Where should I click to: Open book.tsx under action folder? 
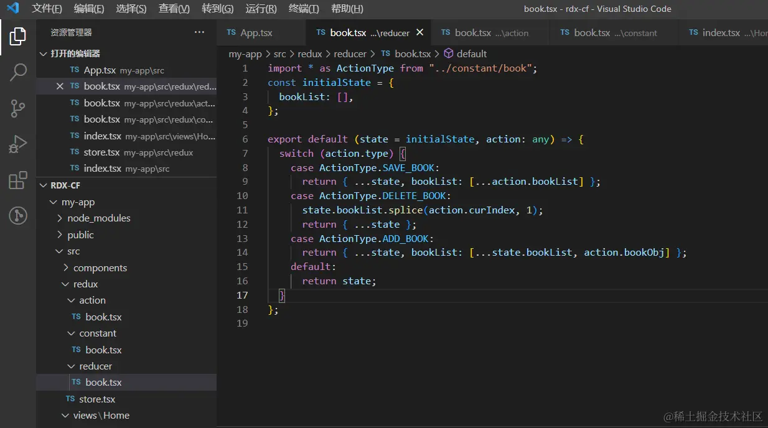(x=126, y=317)
